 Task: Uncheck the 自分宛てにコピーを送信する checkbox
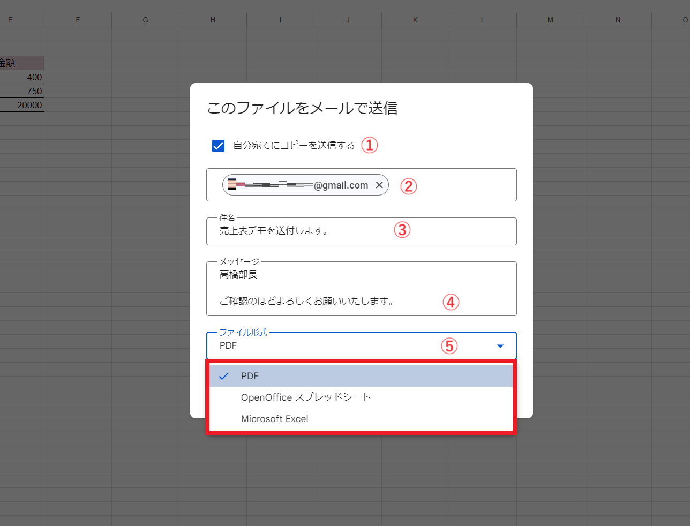218,146
